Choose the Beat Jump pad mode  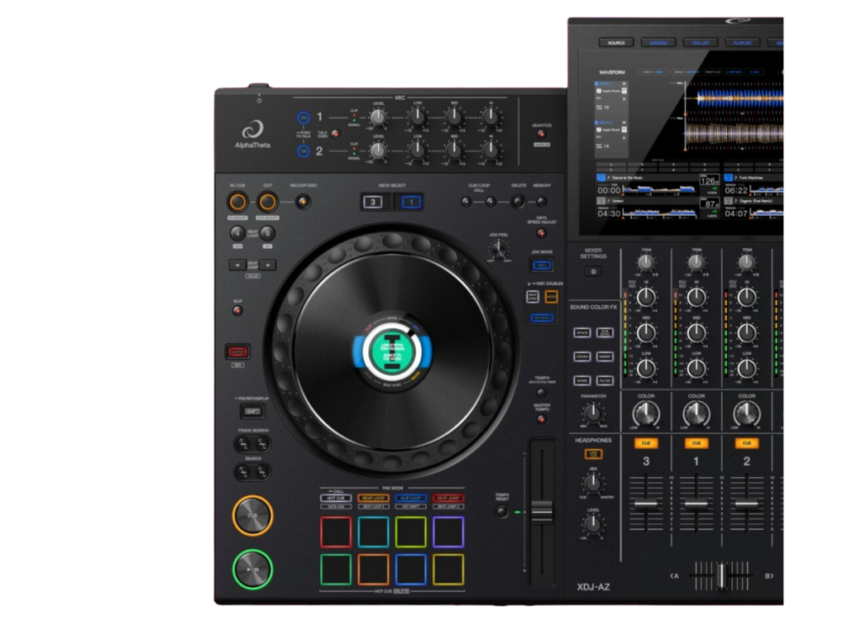point(448,498)
